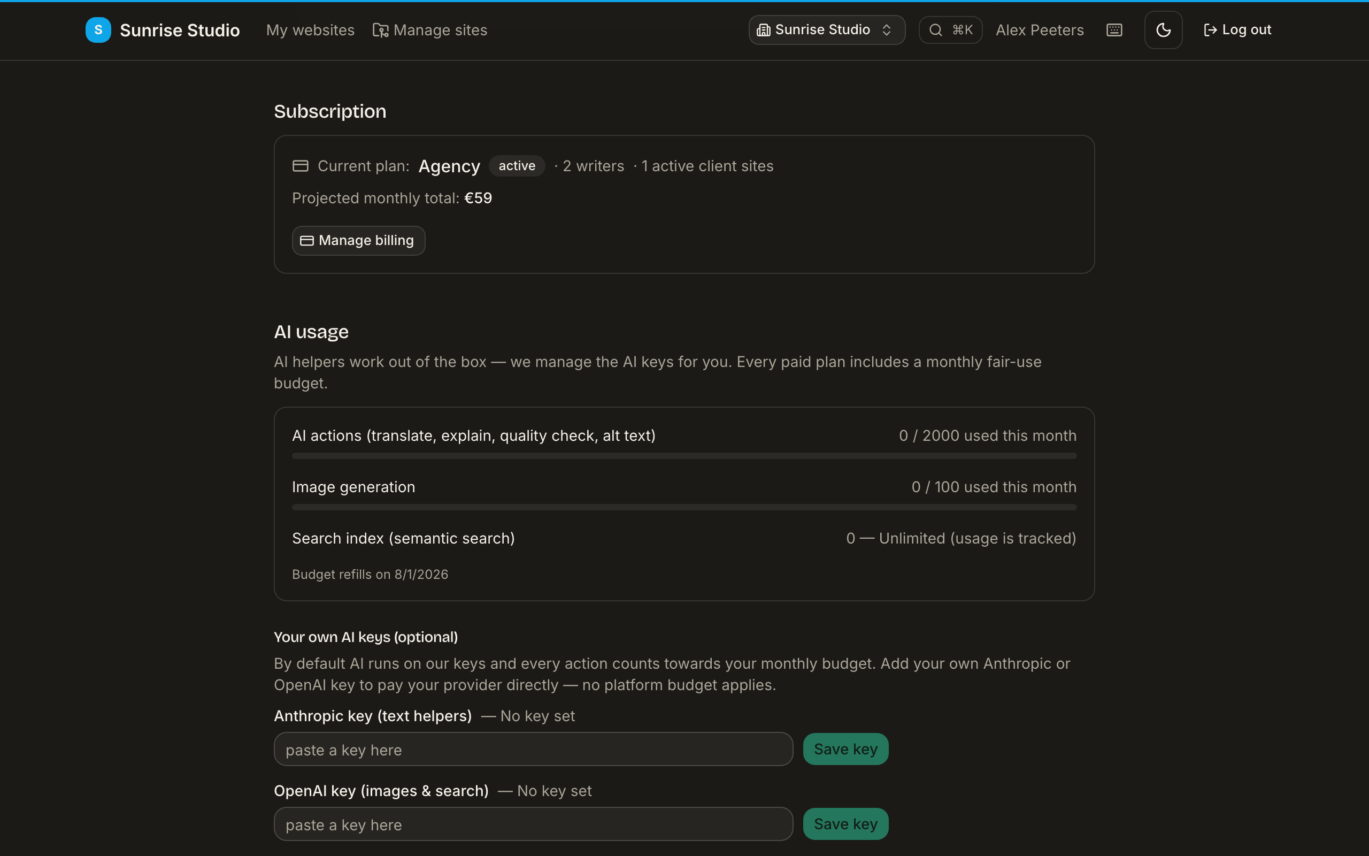Click the Image generation usage progress bar
The width and height of the screenshot is (1369, 856).
(x=684, y=507)
